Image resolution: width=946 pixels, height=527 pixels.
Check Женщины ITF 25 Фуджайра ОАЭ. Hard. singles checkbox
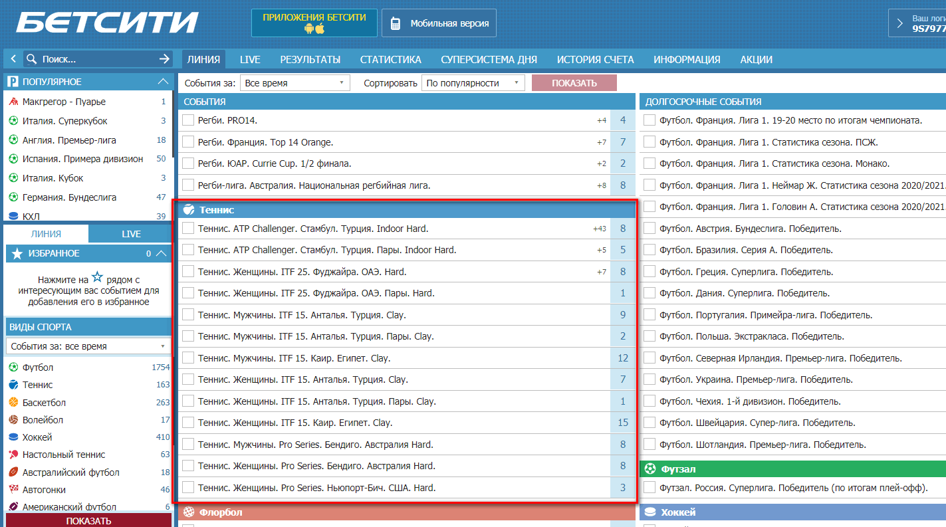(188, 272)
